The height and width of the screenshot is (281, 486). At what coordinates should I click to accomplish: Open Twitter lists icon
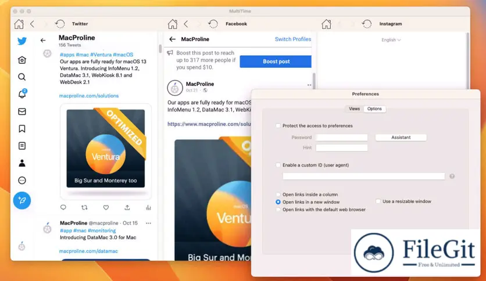(22, 146)
